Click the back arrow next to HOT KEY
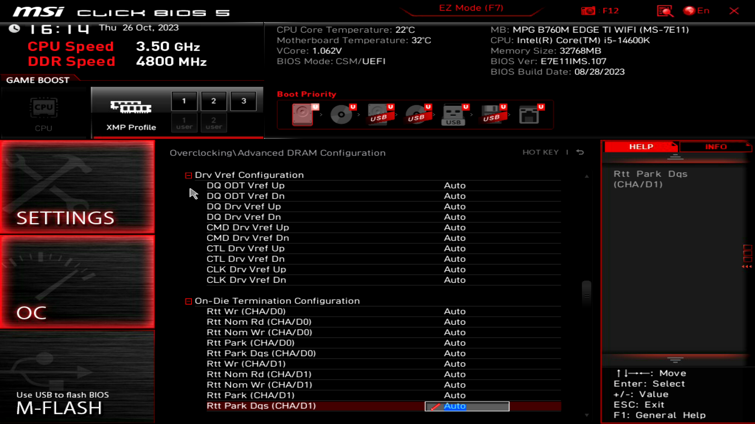Image resolution: width=755 pixels, height=424 pixels. pos(580,152)
